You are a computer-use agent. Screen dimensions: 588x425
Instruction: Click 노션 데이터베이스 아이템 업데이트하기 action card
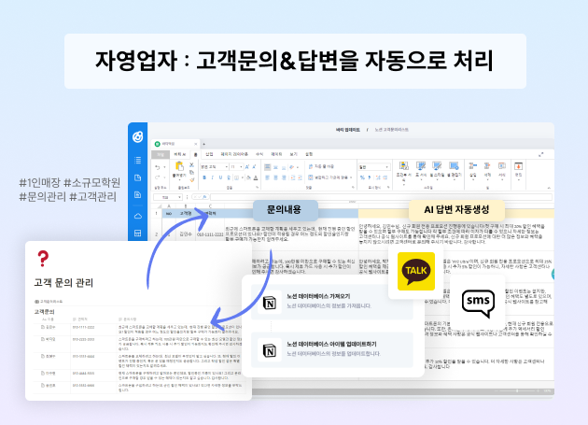332,349
